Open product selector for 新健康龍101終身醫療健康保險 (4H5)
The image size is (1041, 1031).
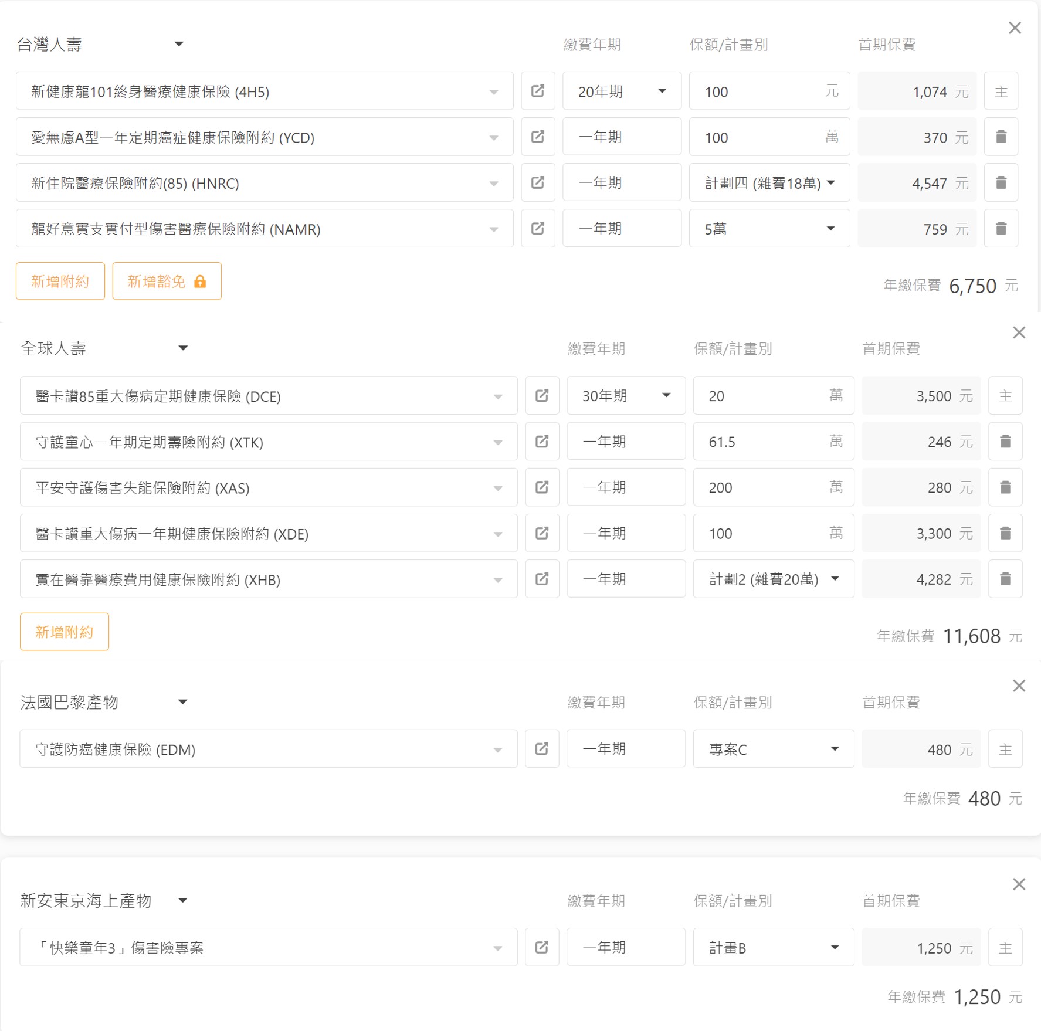tap(265, 91)
